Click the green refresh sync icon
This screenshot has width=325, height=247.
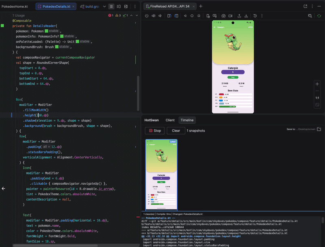[x=319, y=16]
